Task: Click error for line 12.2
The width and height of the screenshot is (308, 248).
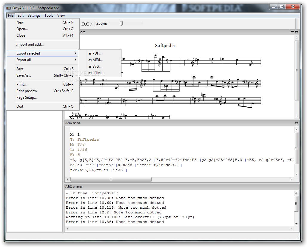Action: [114, 212]
